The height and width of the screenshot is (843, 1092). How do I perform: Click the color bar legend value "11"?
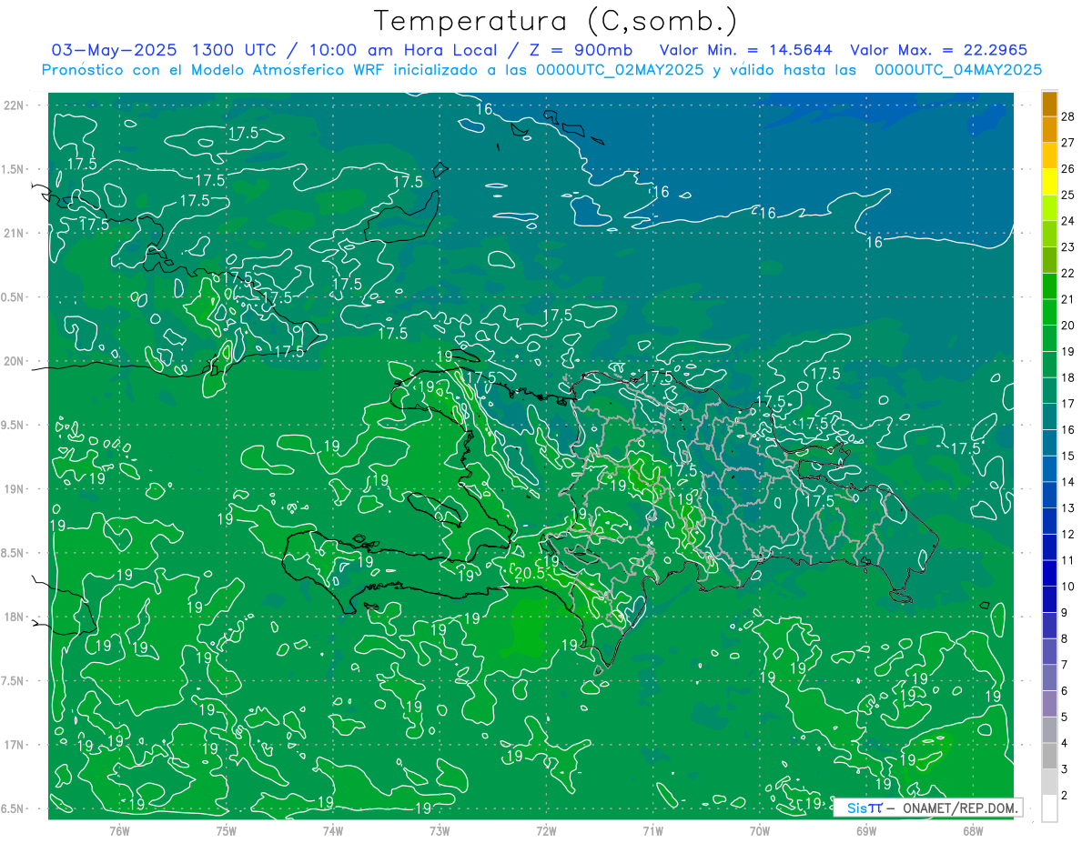[x=1068, y=560]
